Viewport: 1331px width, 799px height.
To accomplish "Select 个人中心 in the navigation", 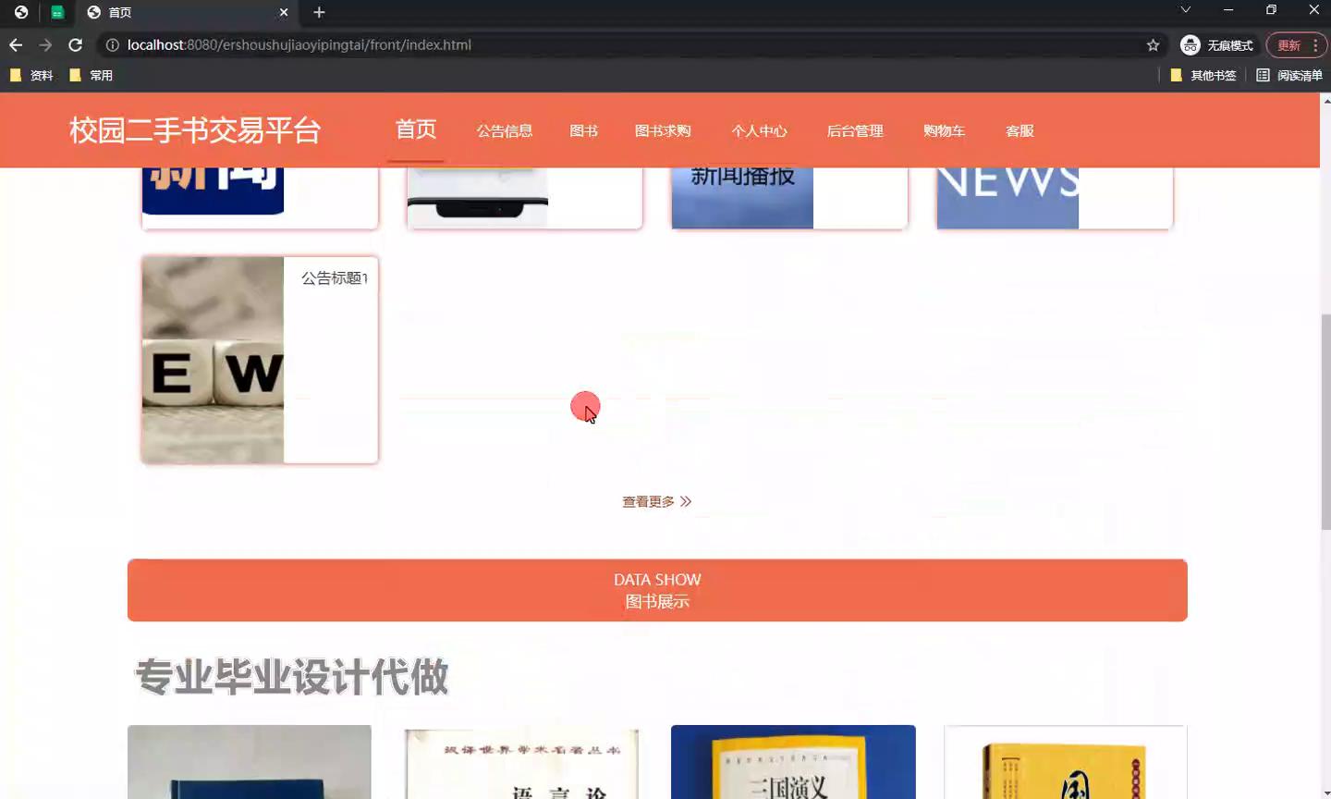I will [x=759, y=130].
